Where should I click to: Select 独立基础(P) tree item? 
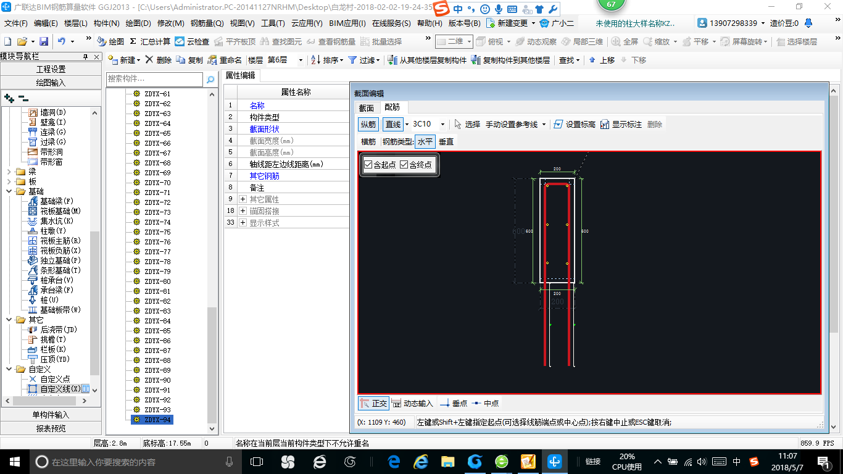(x=54, y=260)
